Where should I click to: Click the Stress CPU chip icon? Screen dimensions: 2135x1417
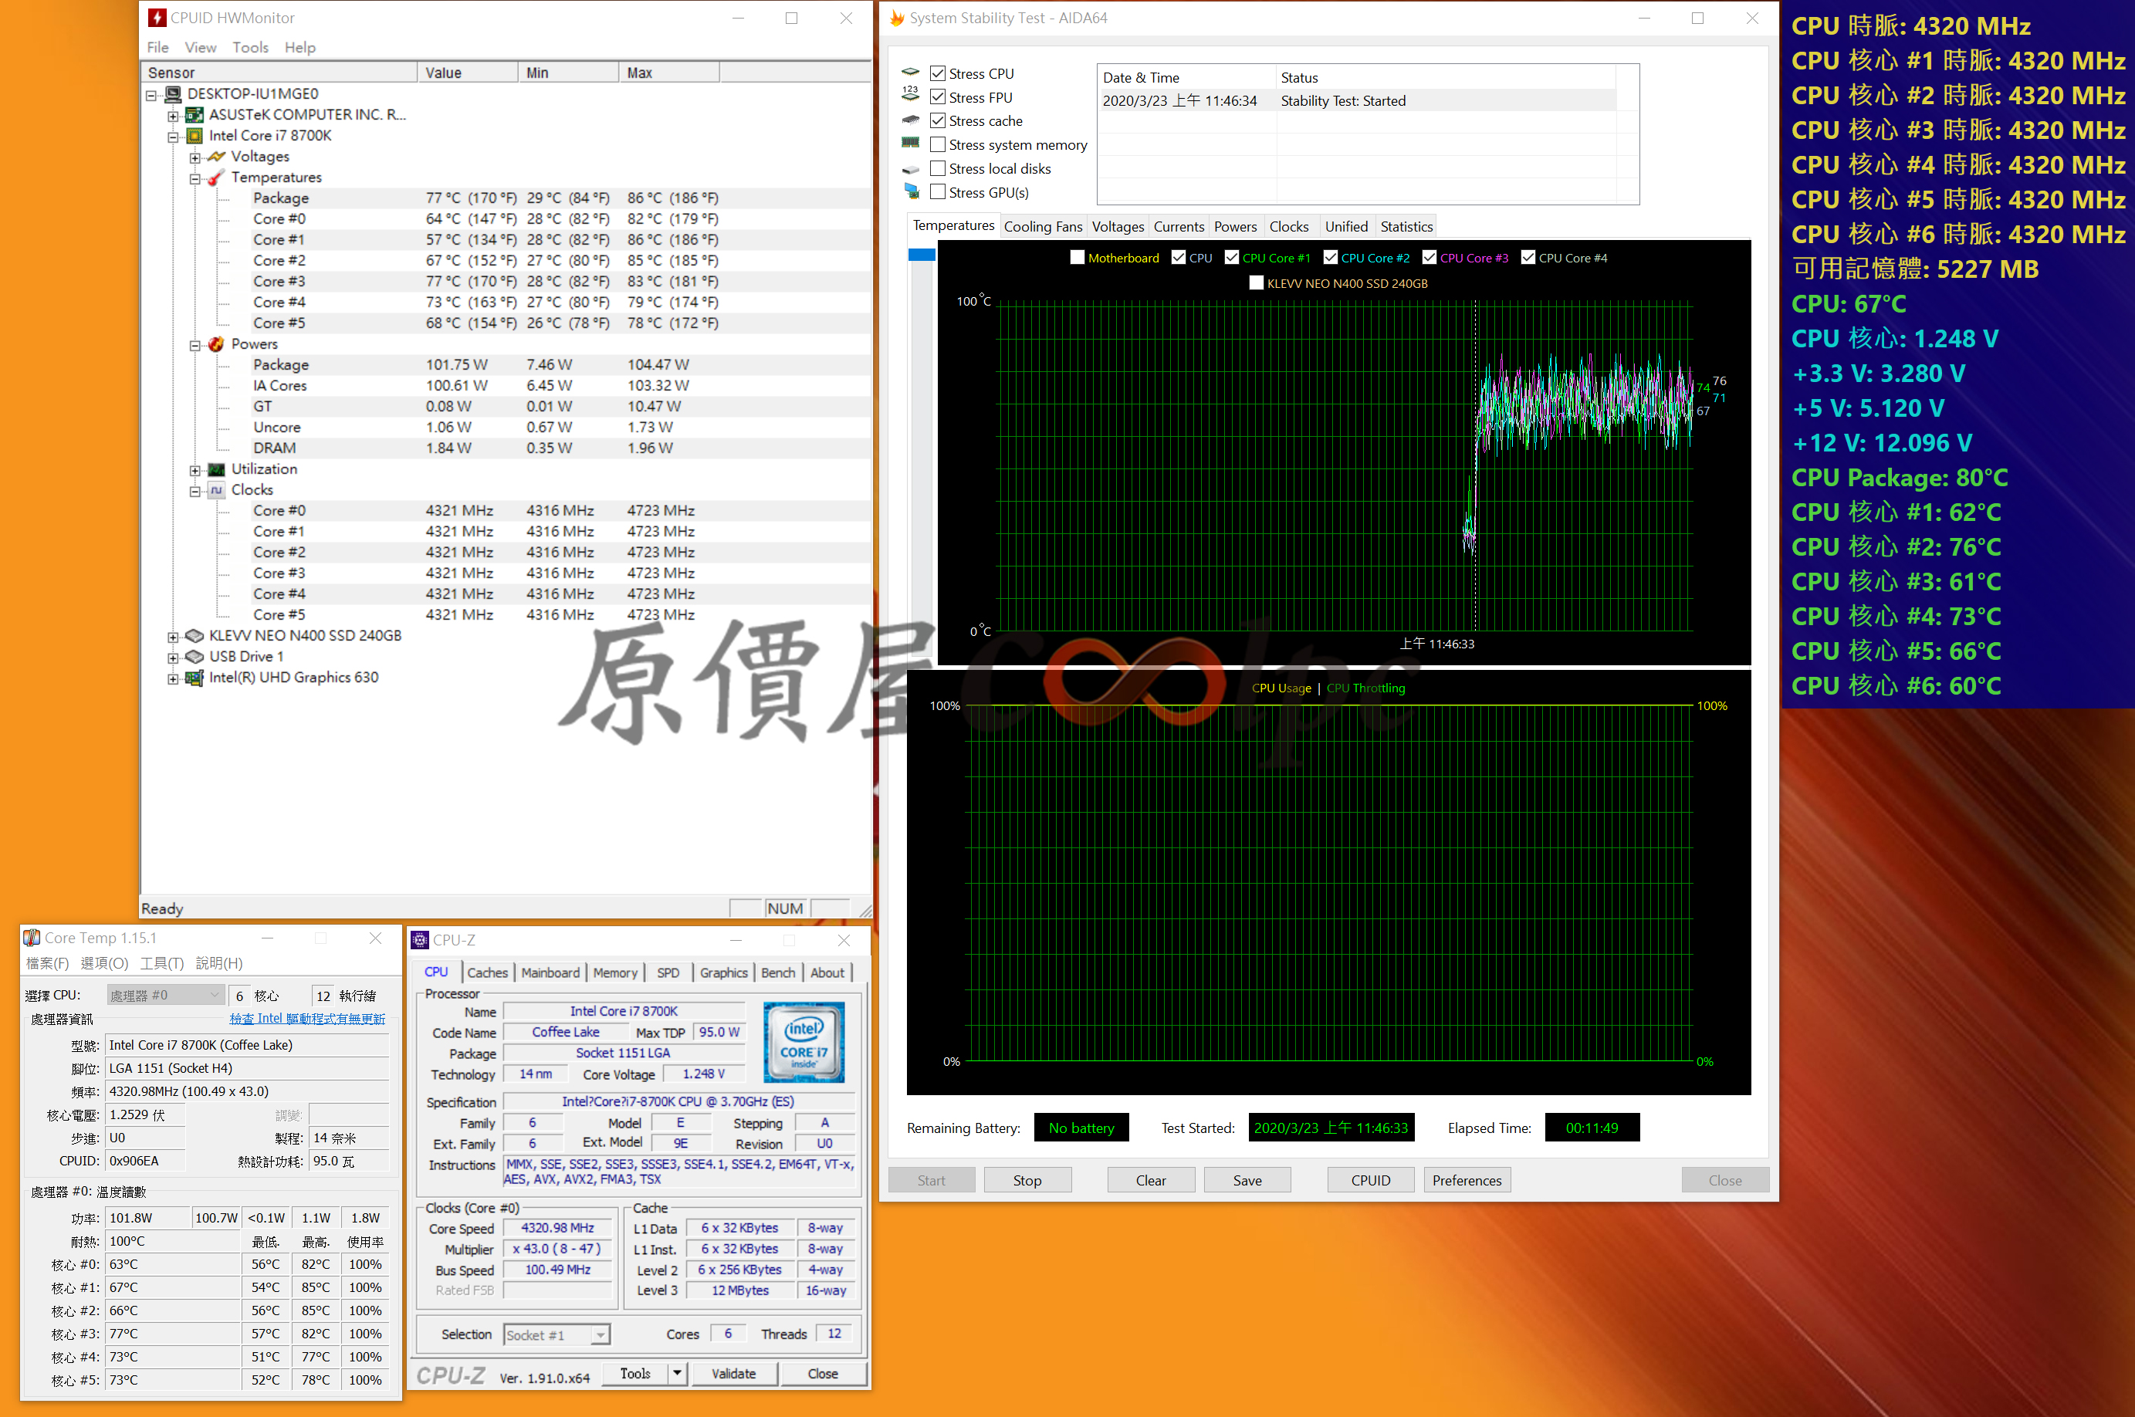tap(911, 73)
